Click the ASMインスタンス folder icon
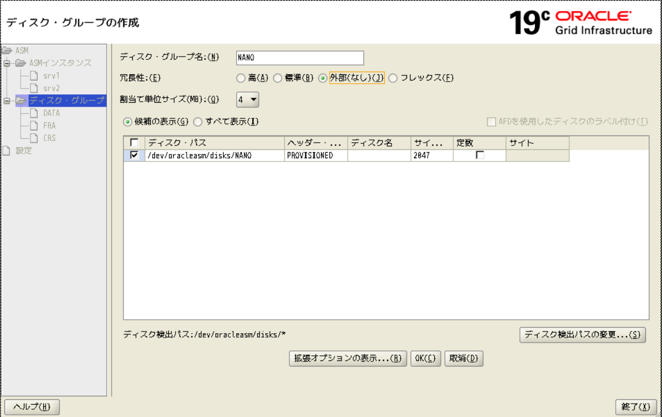The image size is (662, 417). tap(21, 63)
